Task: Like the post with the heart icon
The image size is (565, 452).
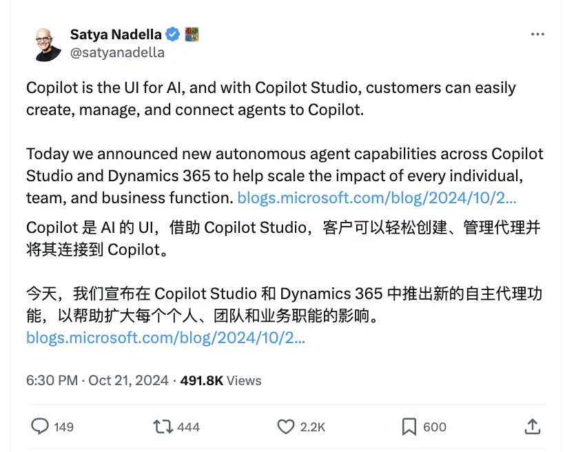Action: (286, 427)
